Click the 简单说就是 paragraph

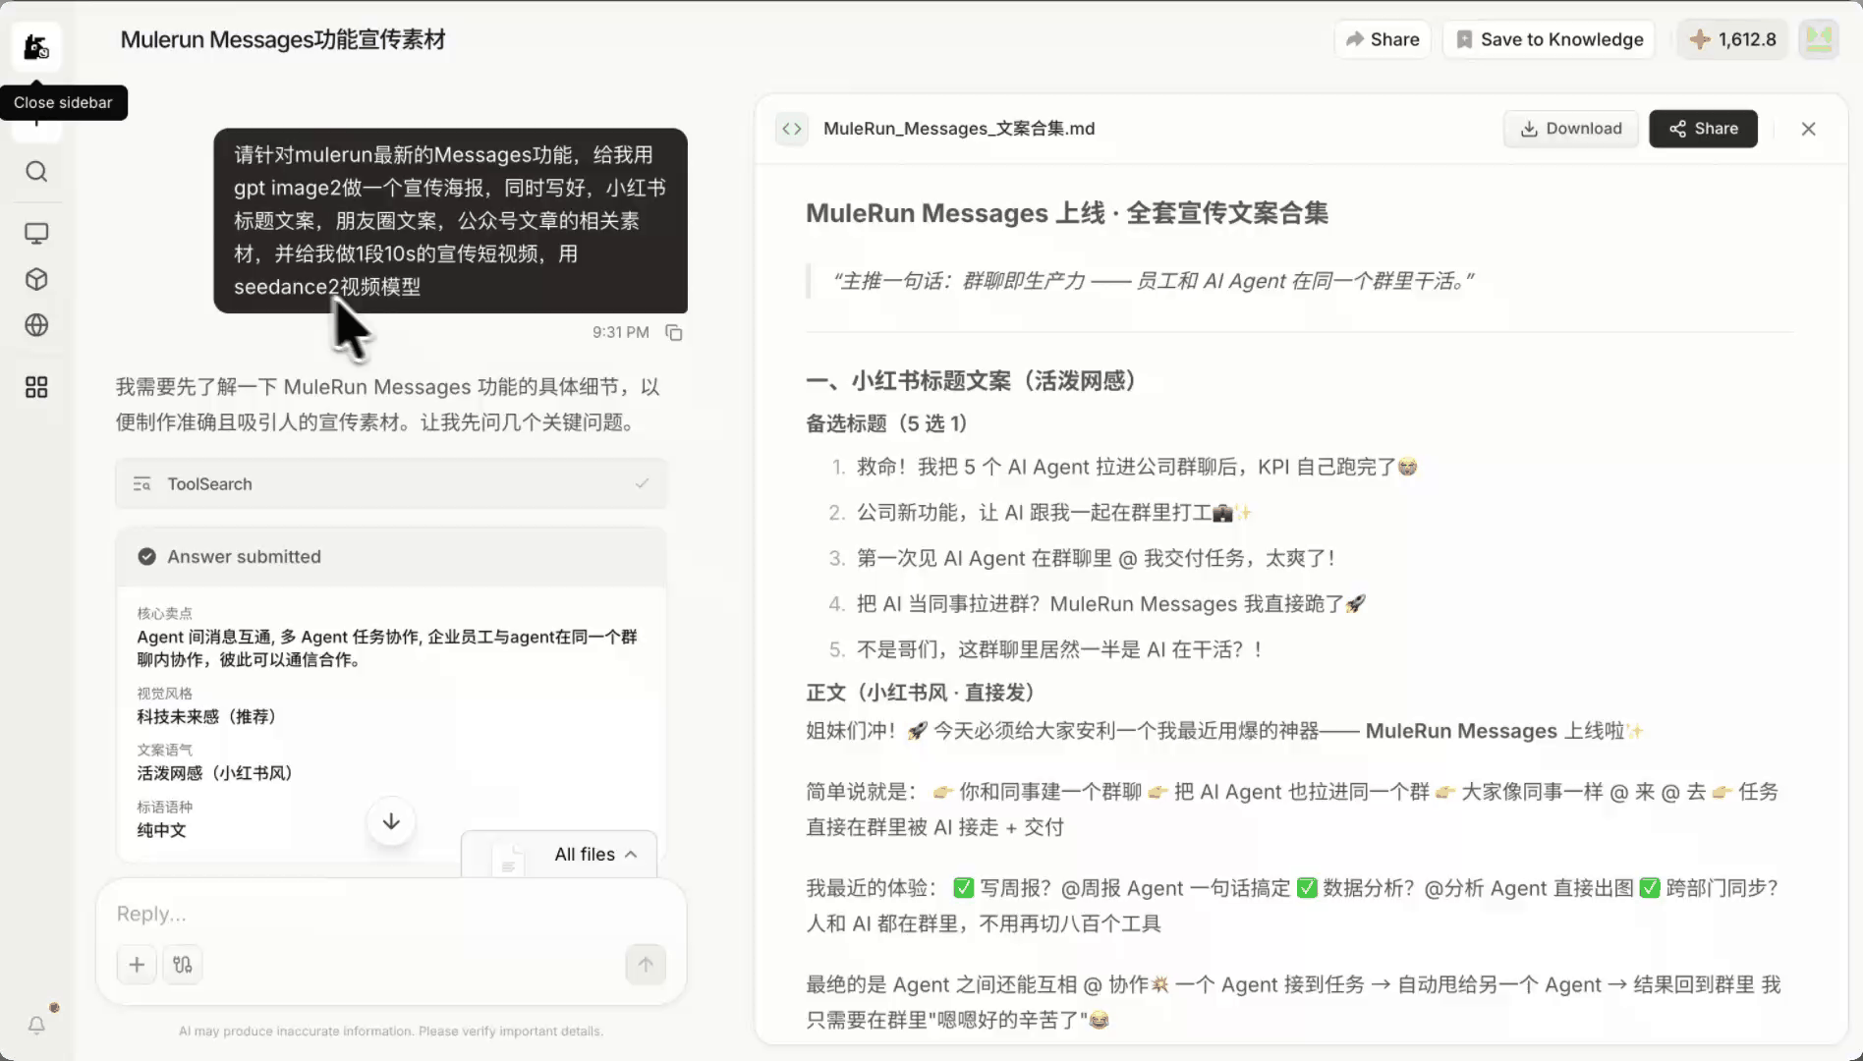pos(1292,810)
